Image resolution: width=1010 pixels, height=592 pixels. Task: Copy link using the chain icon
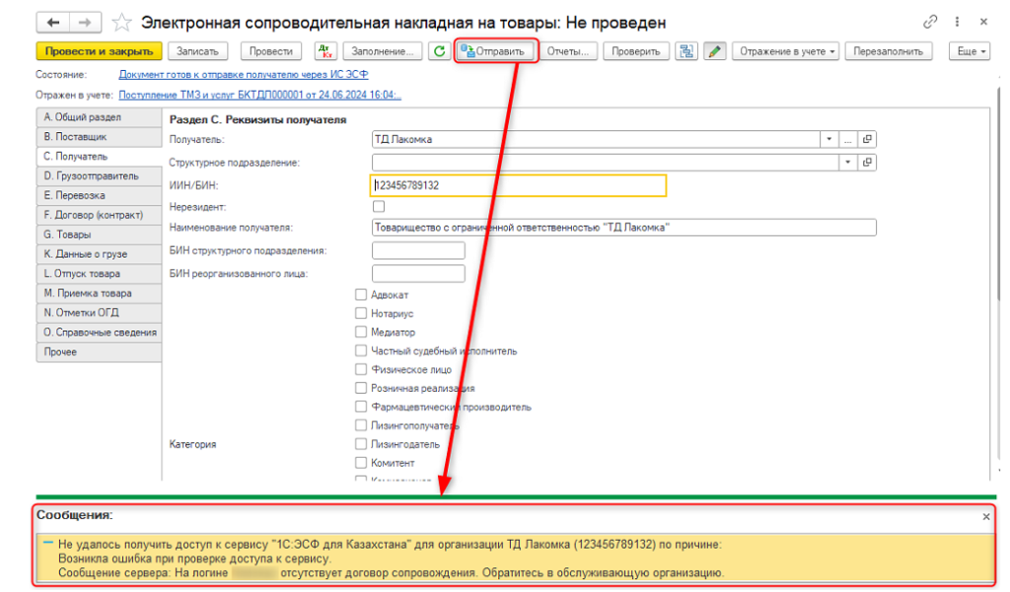click(930, 22)
